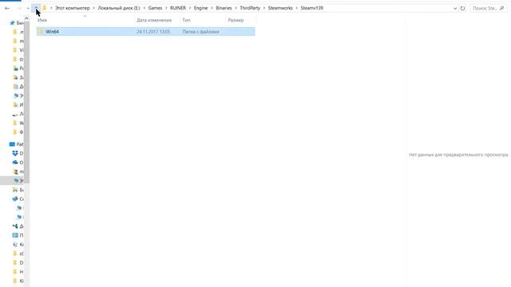The width and height of the screenshot is (511, 287).
Task: Click the date 24.11.2017 of Win64
Action: (x=153, y=32)
